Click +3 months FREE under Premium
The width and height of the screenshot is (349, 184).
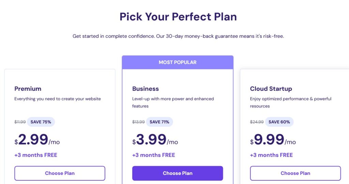36,155
